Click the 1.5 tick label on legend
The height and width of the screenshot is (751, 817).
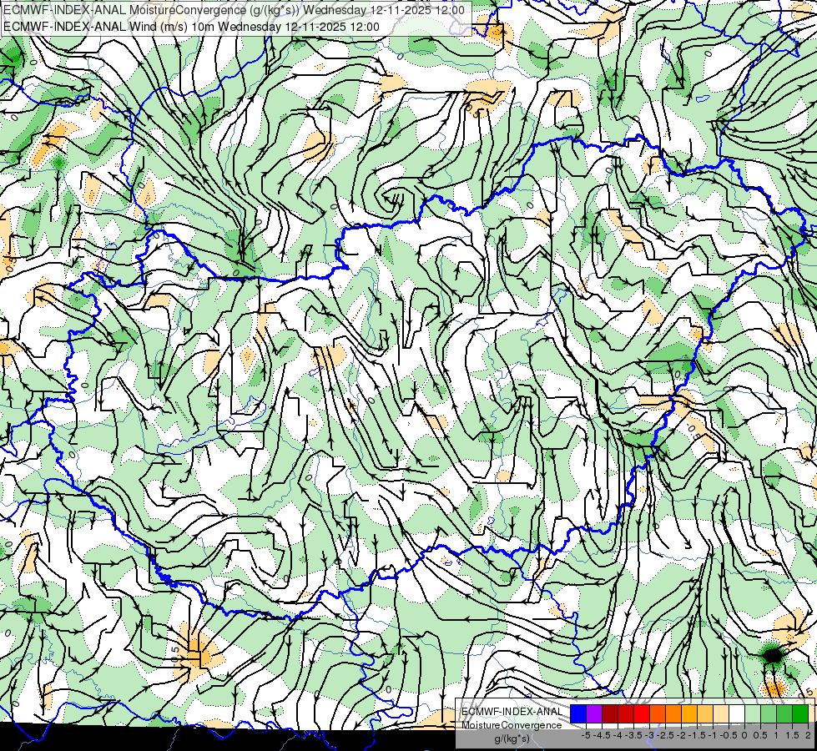click(793, 735)
